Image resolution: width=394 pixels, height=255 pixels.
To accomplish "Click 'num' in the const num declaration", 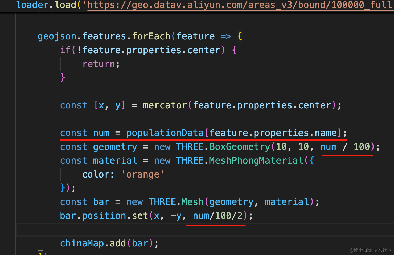I will click(101, 133).
